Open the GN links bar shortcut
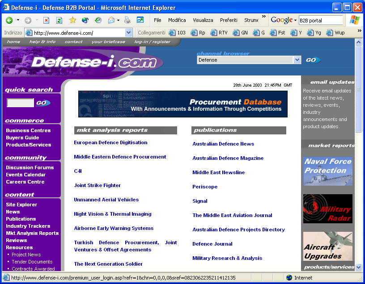Viewport: 365px width, 284px height. pyautogui.click(x=241, y=33)
